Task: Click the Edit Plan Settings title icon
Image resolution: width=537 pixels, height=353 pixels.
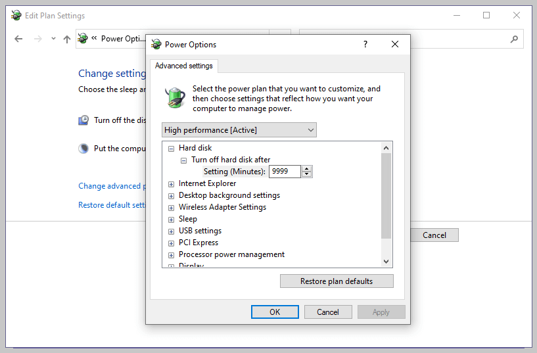Action: coord(16,15)
